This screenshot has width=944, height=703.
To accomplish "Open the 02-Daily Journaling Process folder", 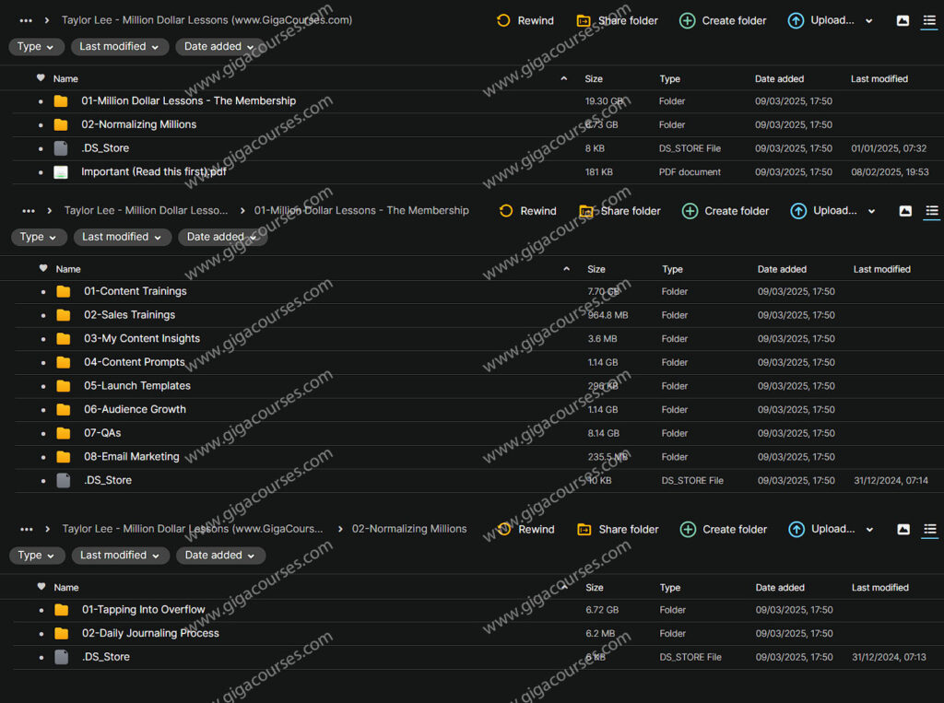I will pyautogui.click(x=150, y=633).
